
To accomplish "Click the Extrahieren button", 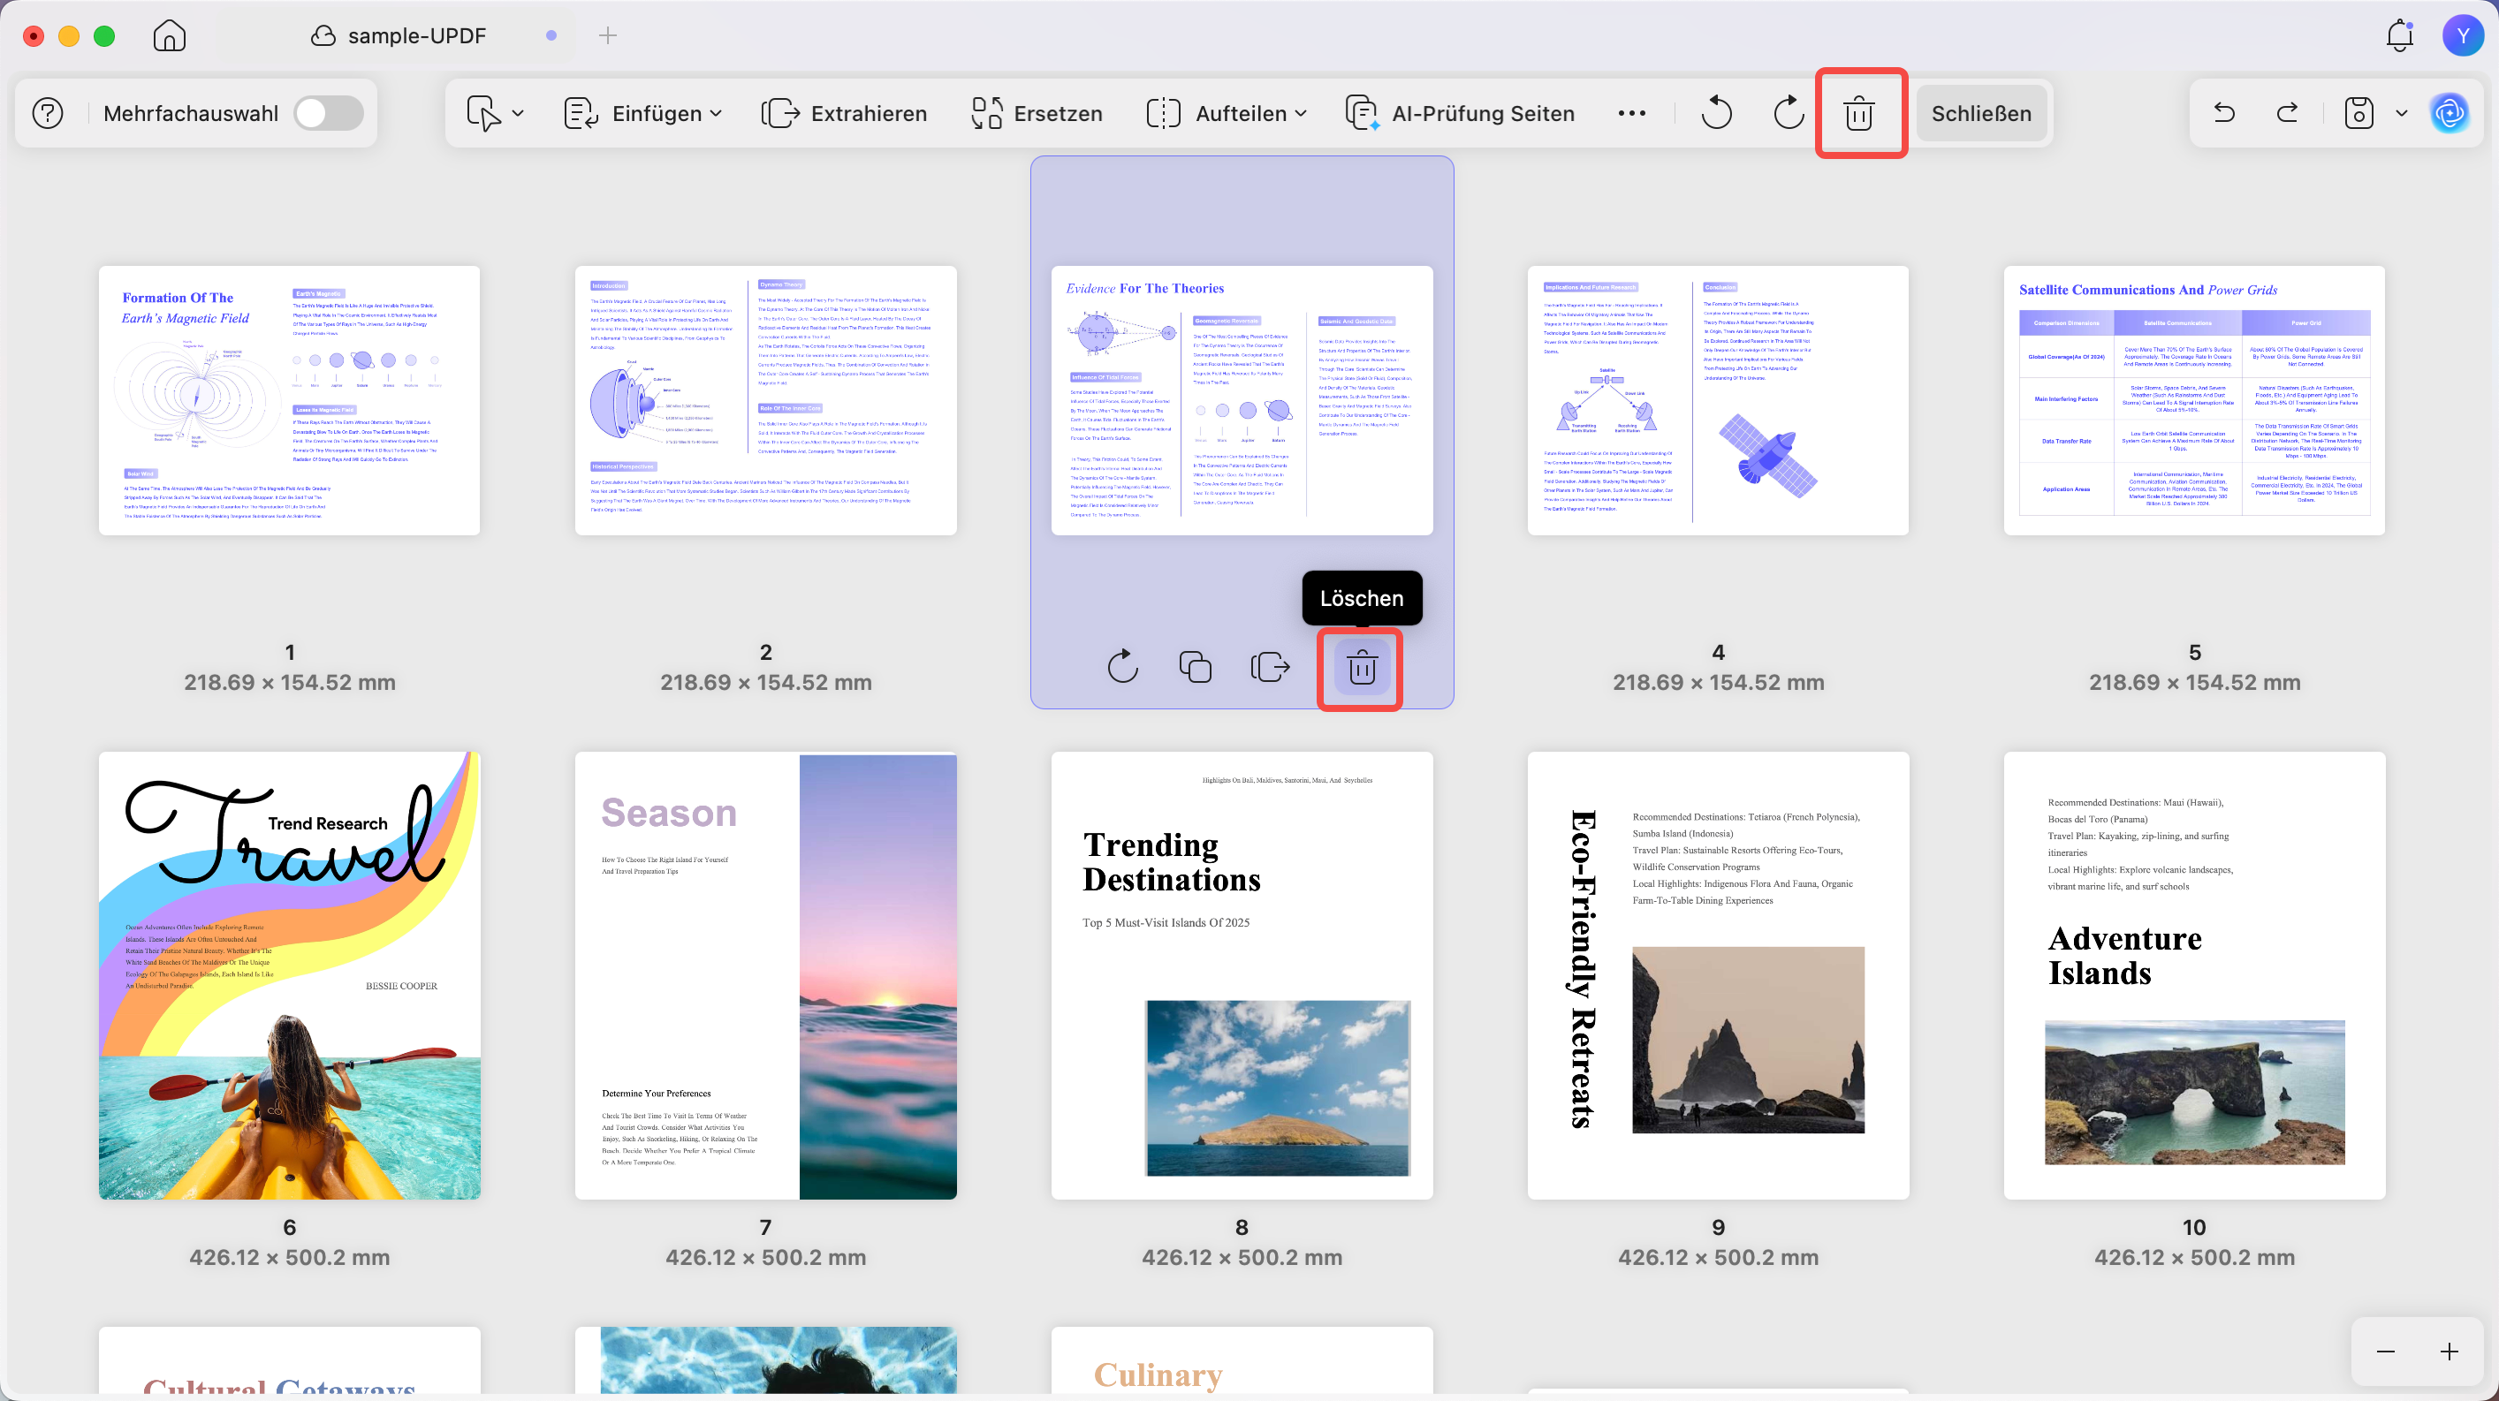I will coord(844,113).
